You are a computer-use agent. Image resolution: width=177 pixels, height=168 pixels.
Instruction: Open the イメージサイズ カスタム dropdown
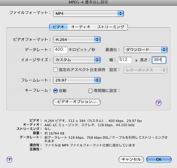coord(77,60)
